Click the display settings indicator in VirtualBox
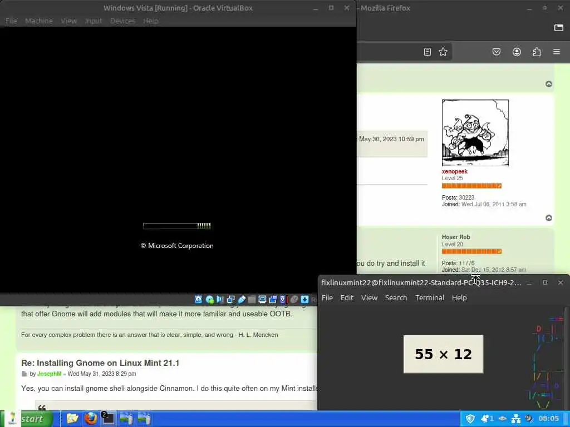 tap(262, 299)
